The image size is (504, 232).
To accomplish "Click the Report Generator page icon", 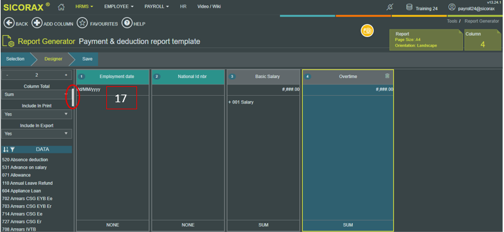I will coord(8,42).
